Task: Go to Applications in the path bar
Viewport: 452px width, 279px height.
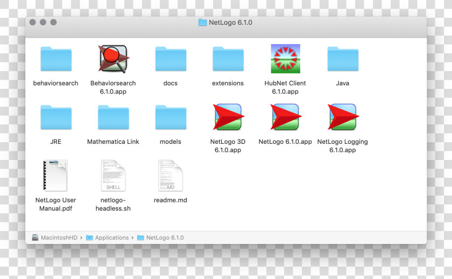Action: click(112, 238)
